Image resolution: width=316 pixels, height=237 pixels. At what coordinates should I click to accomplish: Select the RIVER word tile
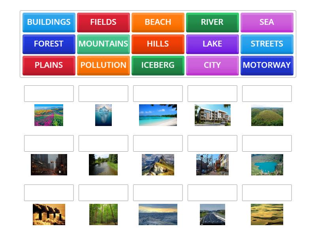click(212, 22)
